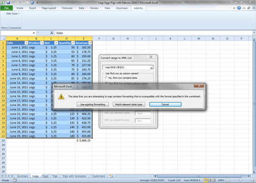Click the warning icon in Microsoft Excel dialog

[61, 97]
